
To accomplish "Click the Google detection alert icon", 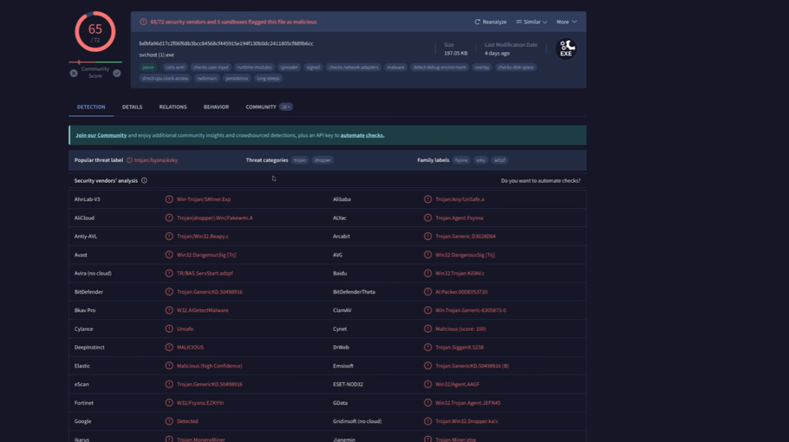I will (x=169, y=421).
